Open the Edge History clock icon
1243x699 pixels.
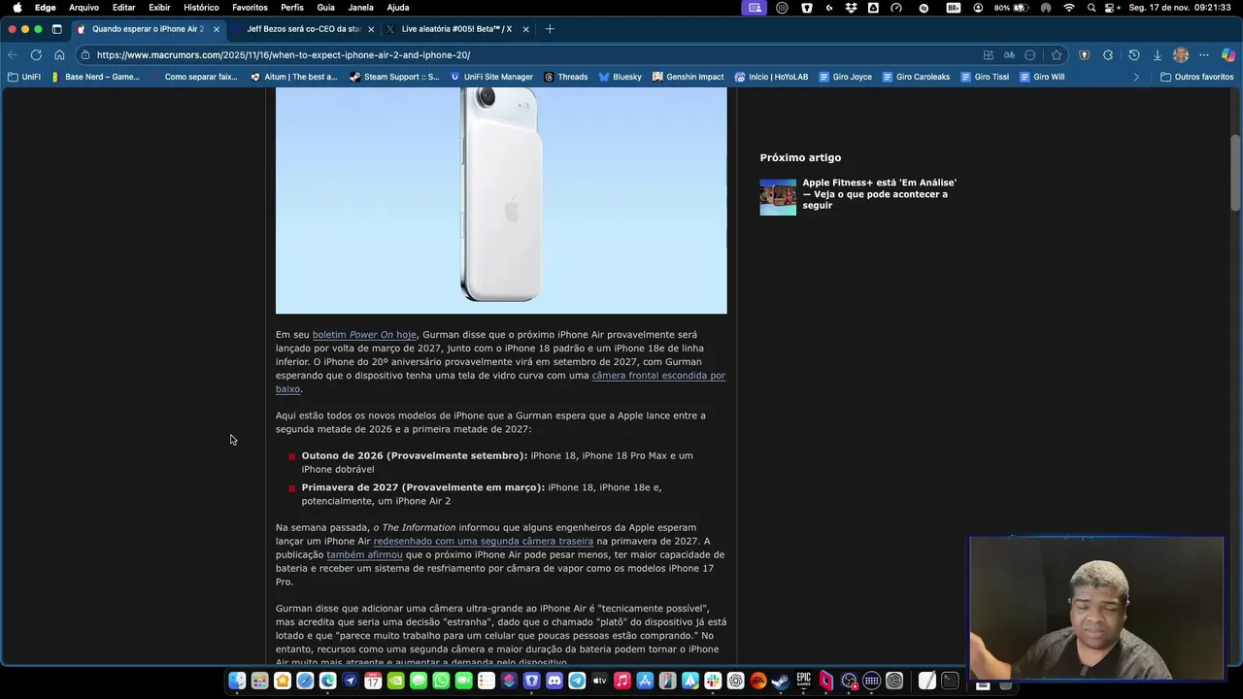coord(1133,55)
